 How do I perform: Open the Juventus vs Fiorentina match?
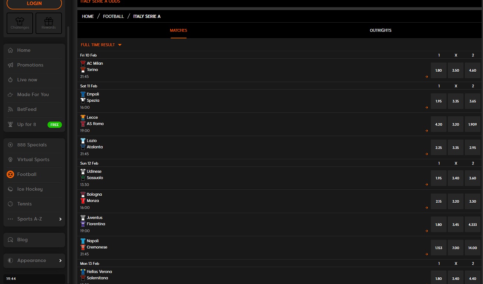point(253,224)
